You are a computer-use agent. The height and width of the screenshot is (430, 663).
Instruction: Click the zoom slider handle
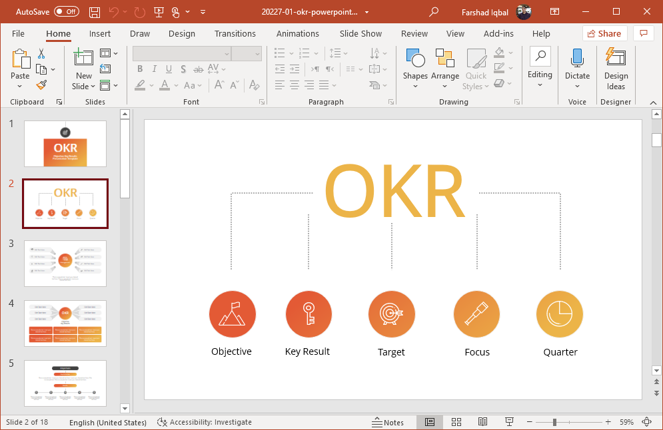point(554,422)
